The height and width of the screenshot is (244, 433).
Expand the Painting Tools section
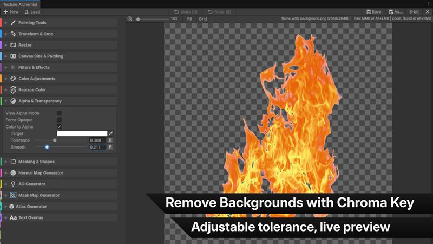click(6, 23)
